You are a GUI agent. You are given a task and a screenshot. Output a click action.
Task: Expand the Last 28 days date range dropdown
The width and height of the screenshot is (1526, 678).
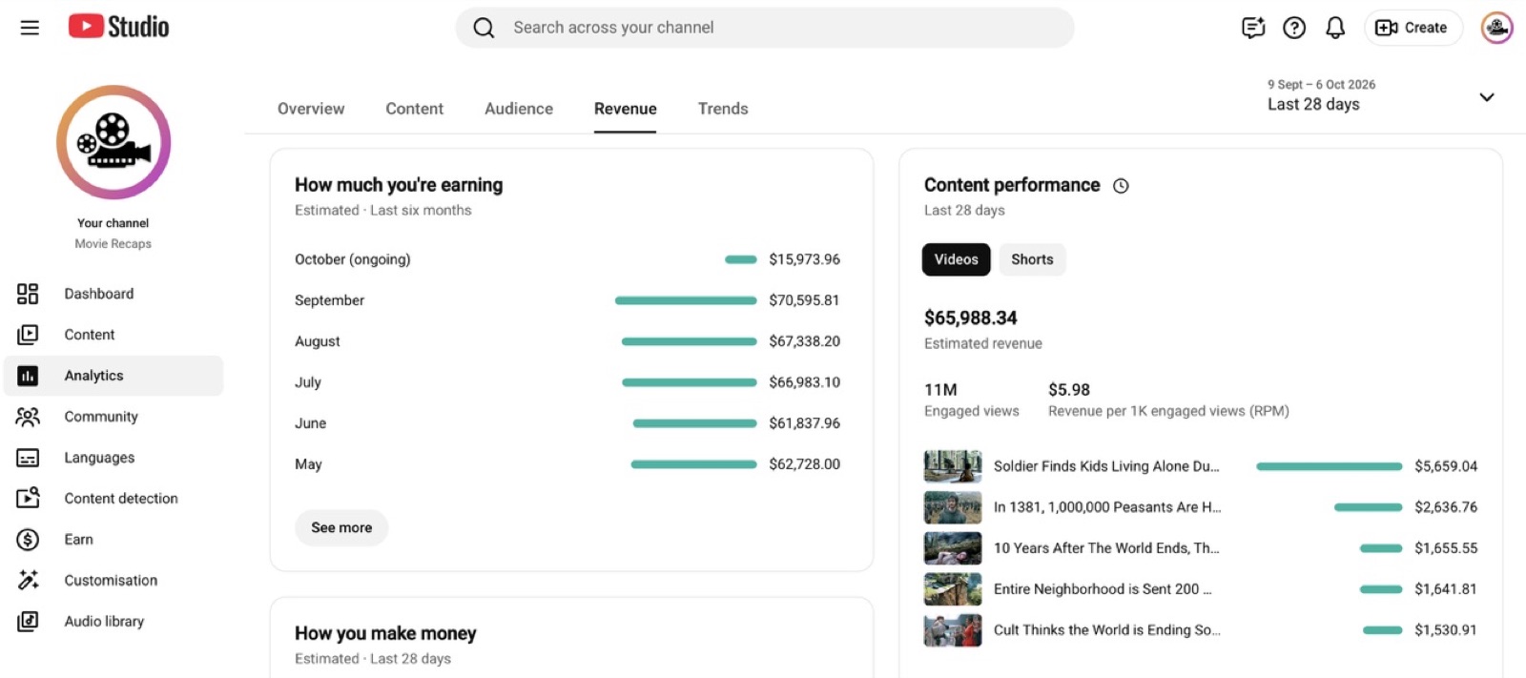click(x=1486, y=96)
